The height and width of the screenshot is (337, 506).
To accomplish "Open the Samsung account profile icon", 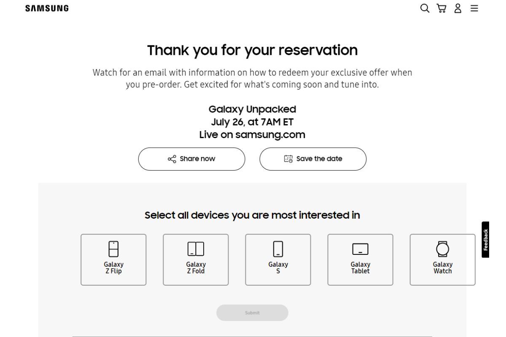I will coord(458,8).
